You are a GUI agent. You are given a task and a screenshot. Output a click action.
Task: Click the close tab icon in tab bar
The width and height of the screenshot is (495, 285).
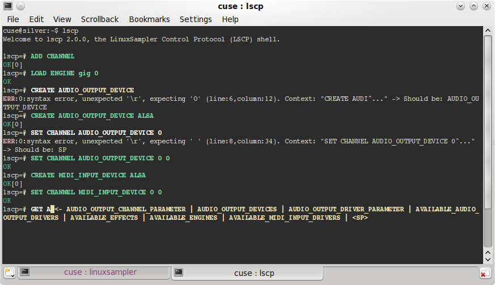coord(484,273)
